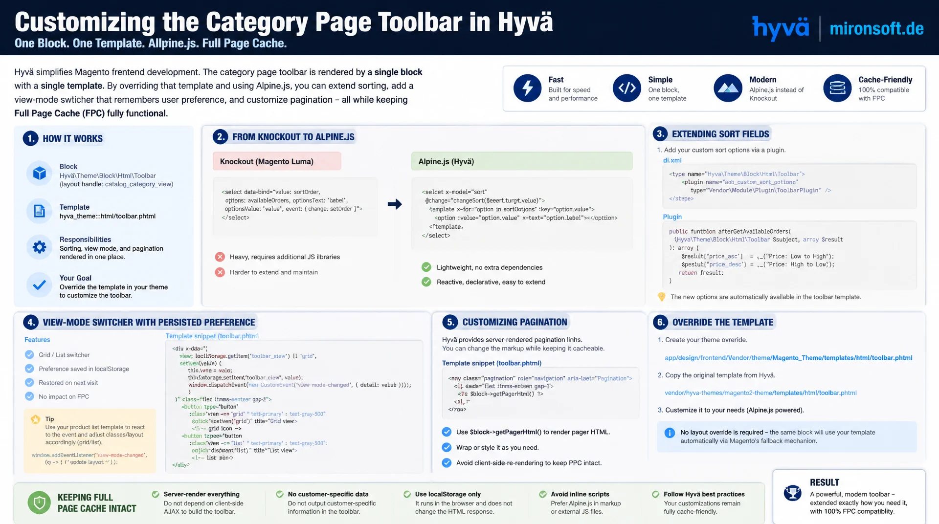Click the trophy Result icon
The width and height of the screenshot is (939, 524).
pos(792,493)
